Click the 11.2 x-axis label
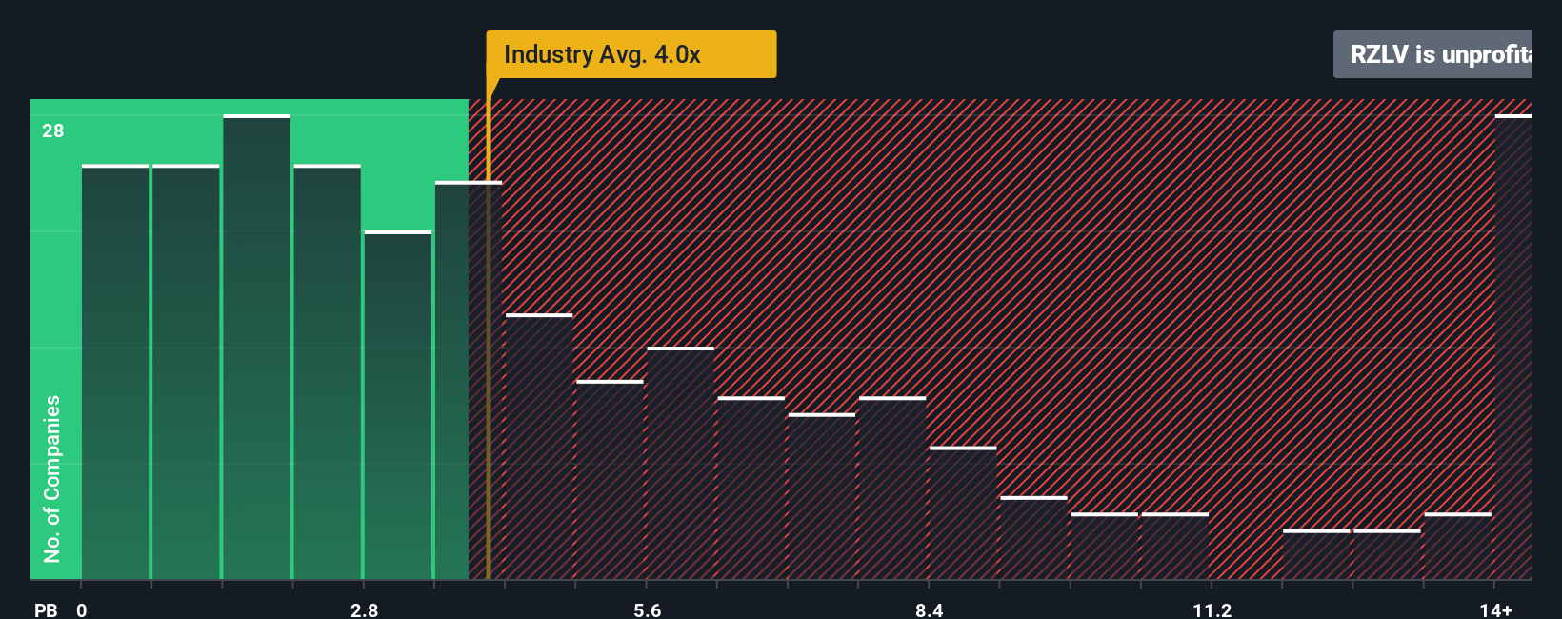The width and height of the screenshot is (1562, 619). click(x=1212, y=609)
